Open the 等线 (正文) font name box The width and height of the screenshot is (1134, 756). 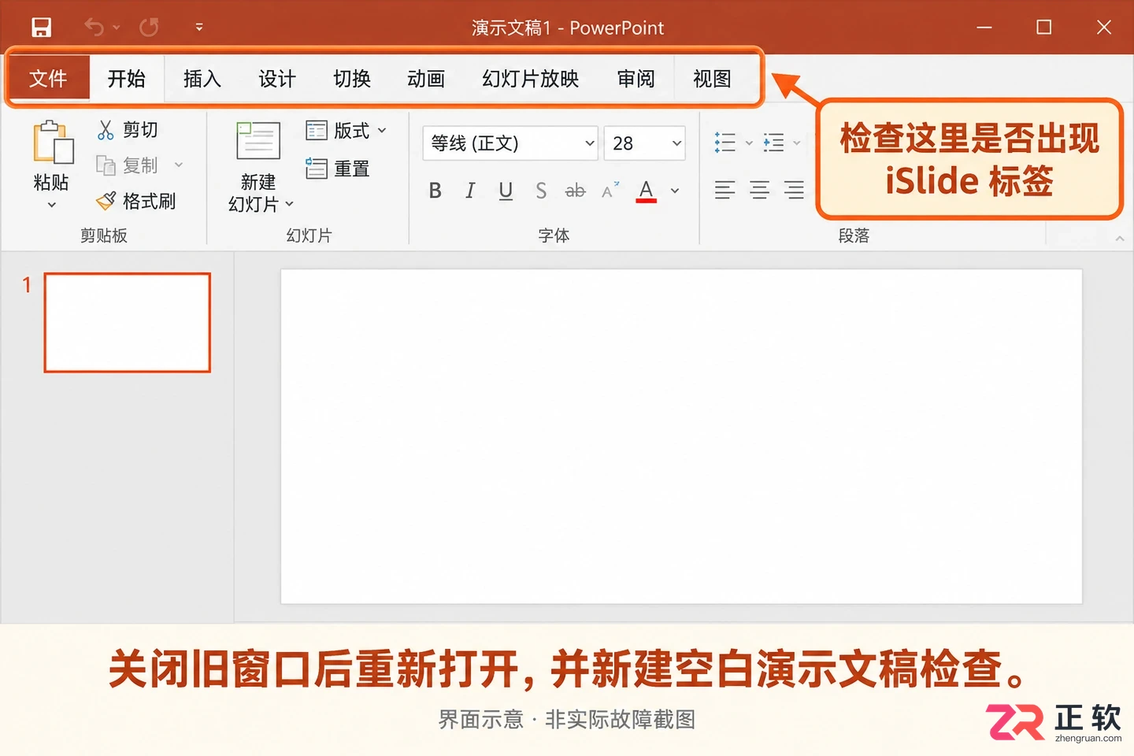510,143
